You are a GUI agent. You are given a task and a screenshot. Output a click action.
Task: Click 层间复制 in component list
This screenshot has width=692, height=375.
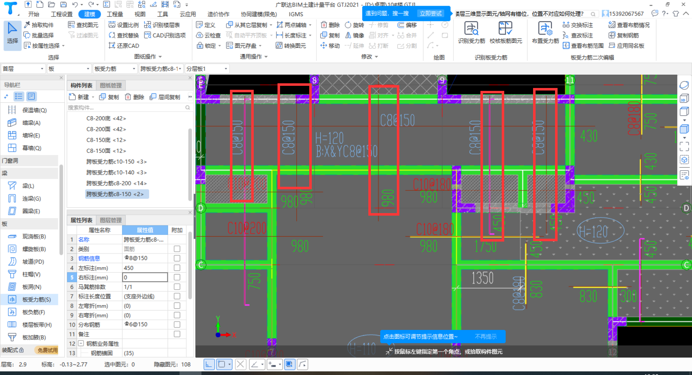(165, 97)
